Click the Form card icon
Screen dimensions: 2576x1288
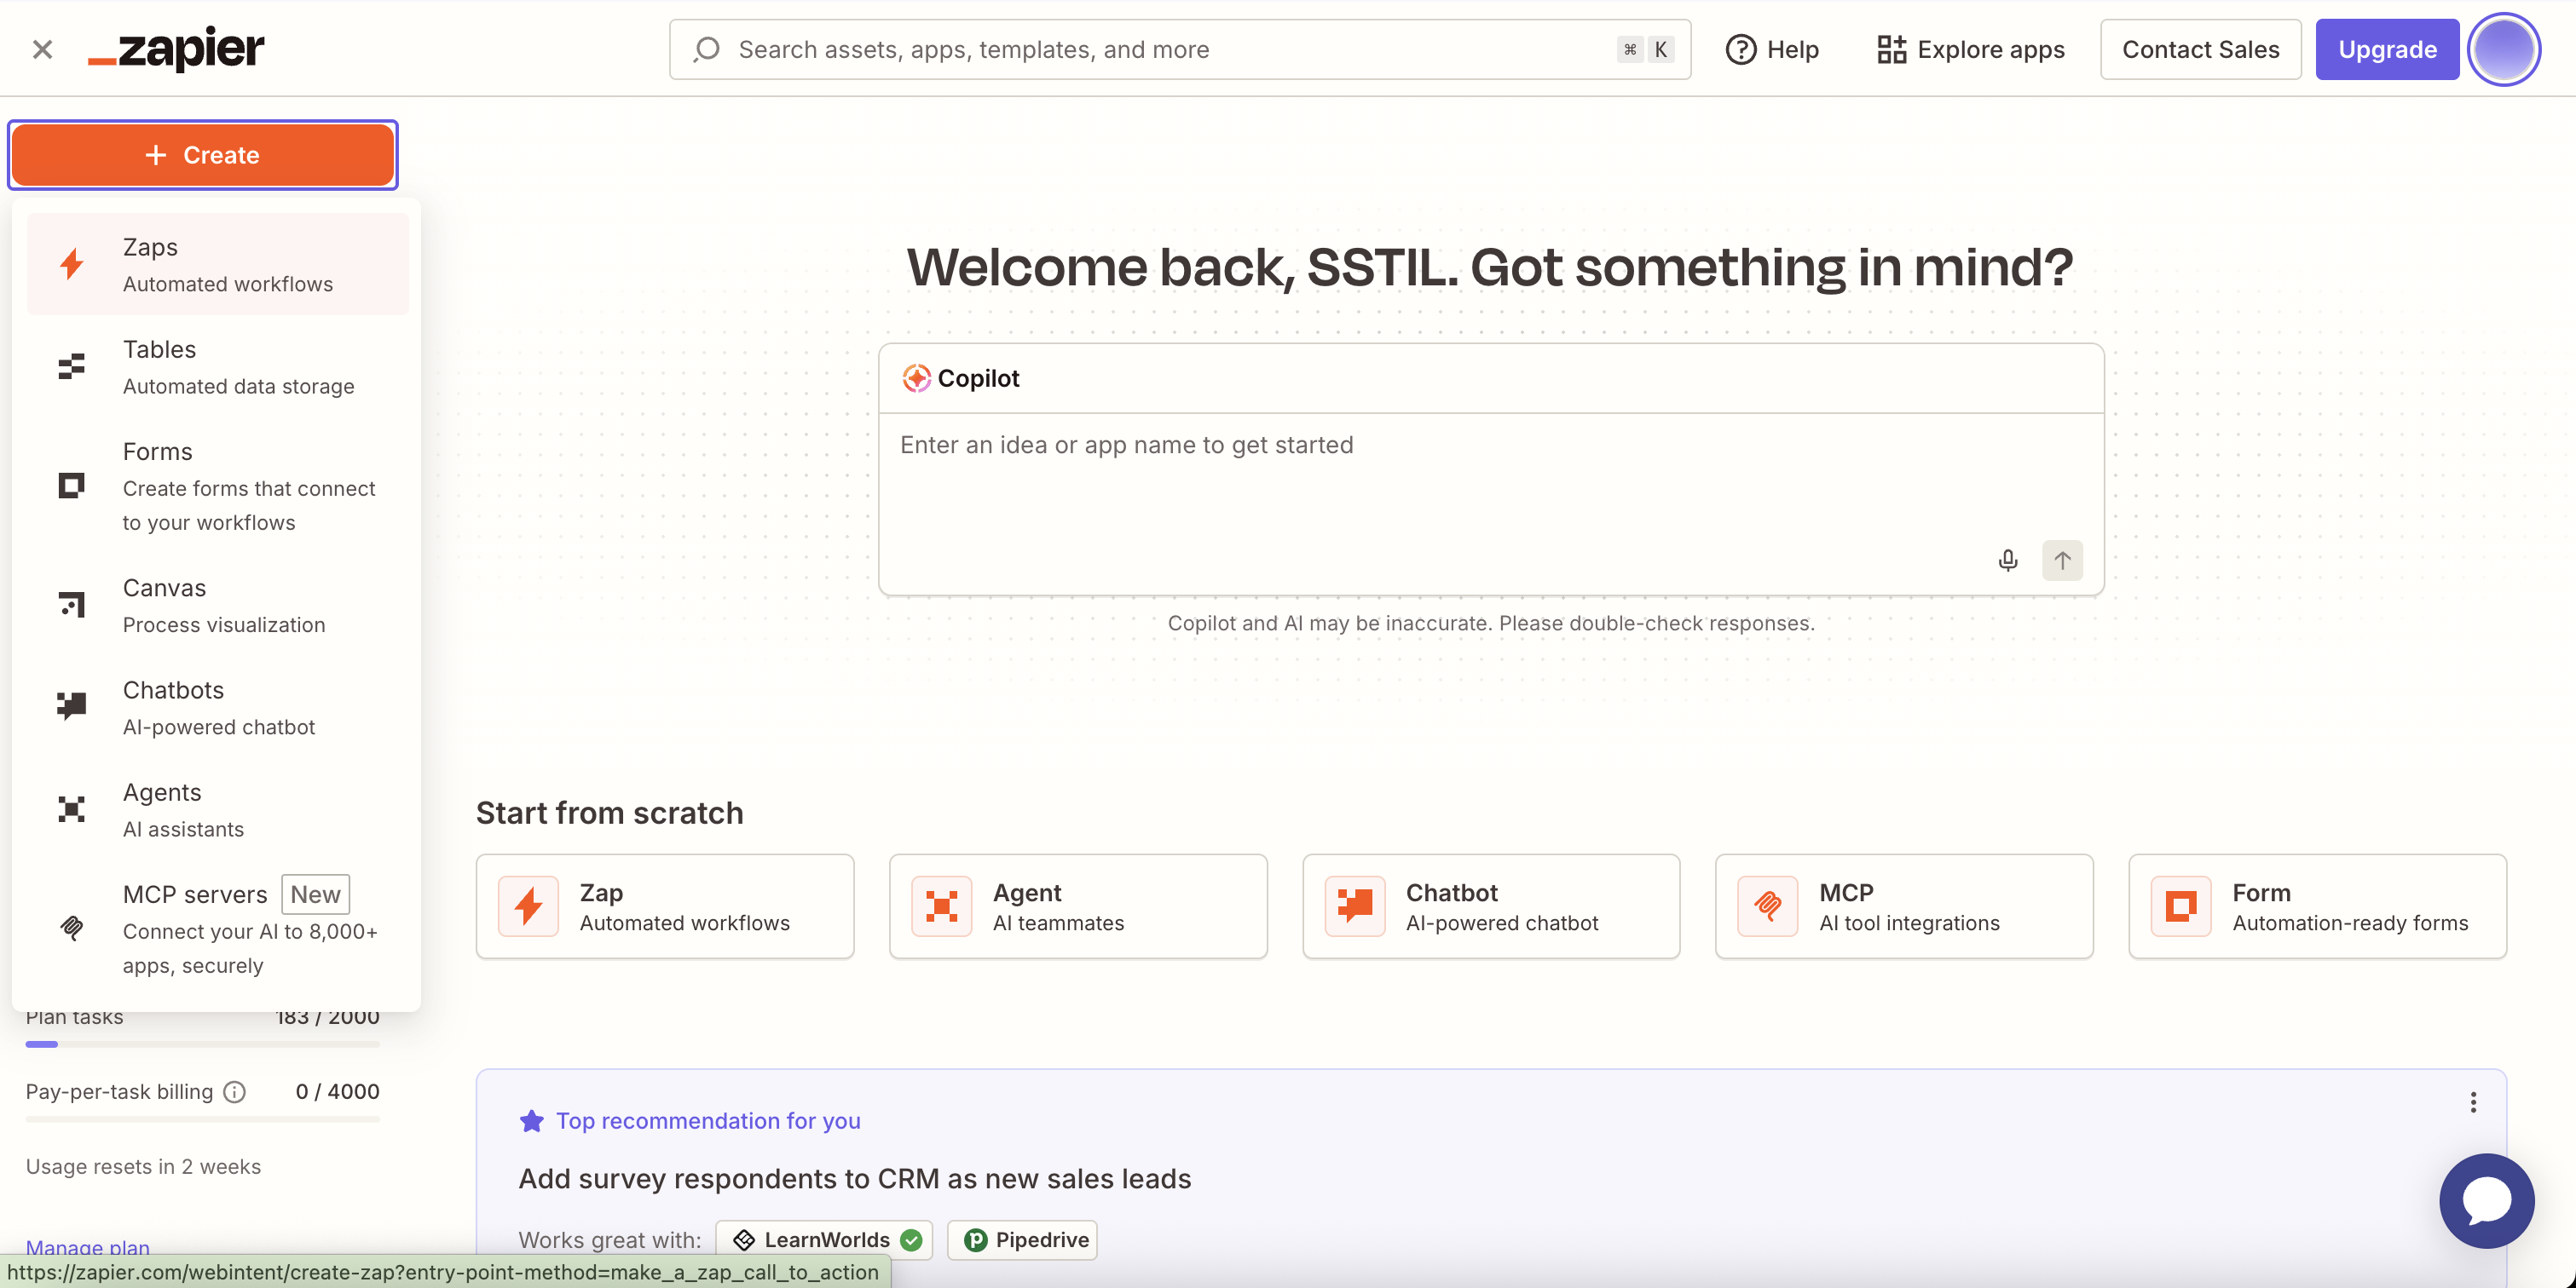[2180, 906]
